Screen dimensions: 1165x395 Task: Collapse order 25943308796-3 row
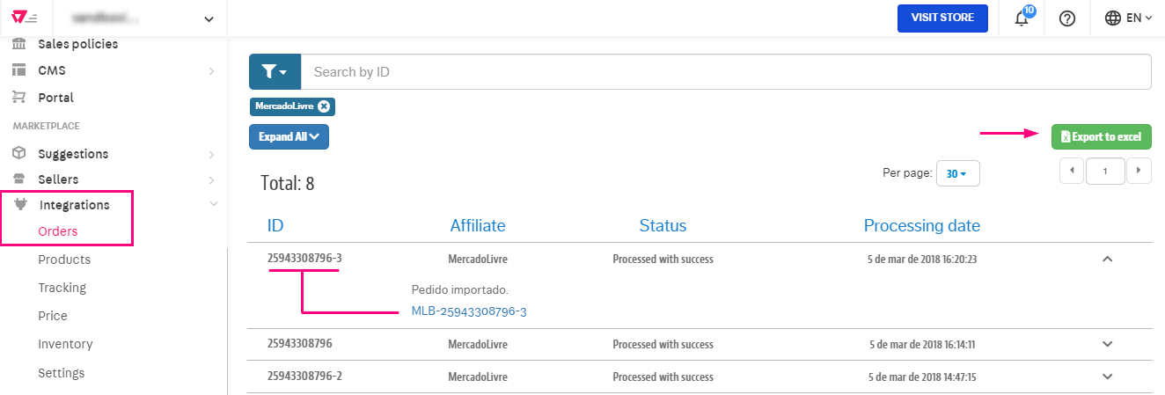[1107, 260]
